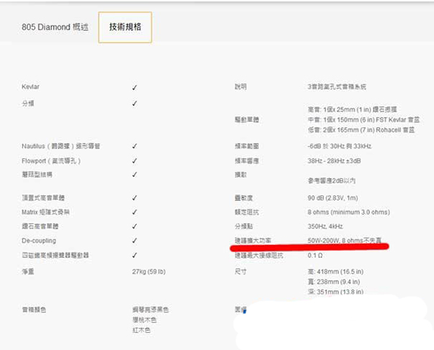
Task: Click the checkmark beside 分頻
Action: pyautogui.click(x=135, y=103)
